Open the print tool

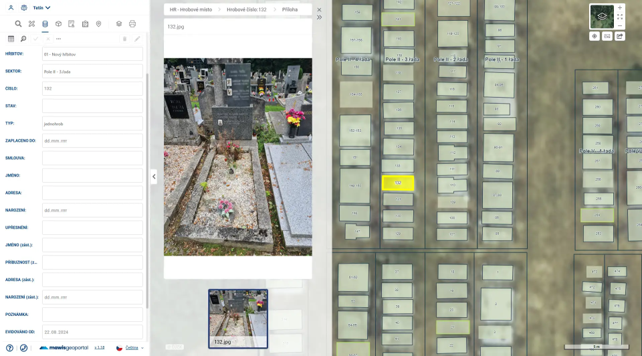click(132, 24)
